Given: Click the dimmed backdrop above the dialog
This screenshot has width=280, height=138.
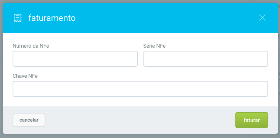Looking at the screenshot, I should pyautogui.click(x=140, y=1).
